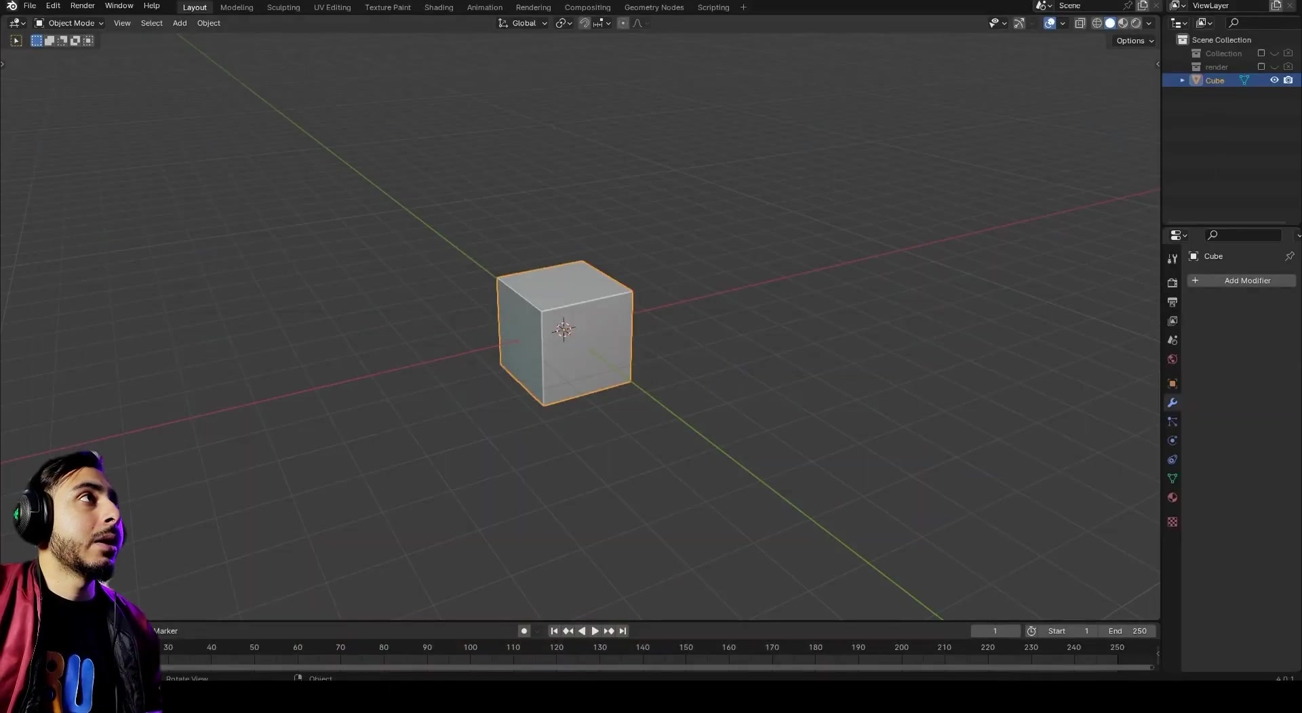Click the Blender logo menu icon
Viewport: 1302px width, 713px height.
pos(12,5)
